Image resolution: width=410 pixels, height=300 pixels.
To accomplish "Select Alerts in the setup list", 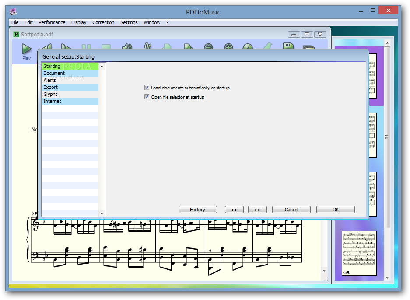I will [70, 81].
